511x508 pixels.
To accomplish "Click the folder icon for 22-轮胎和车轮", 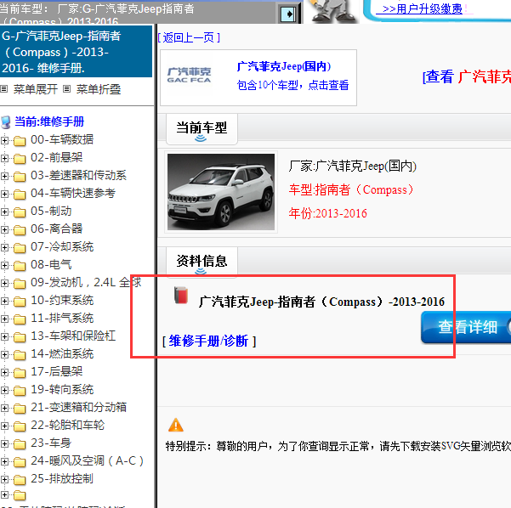I will pos(20,426).
